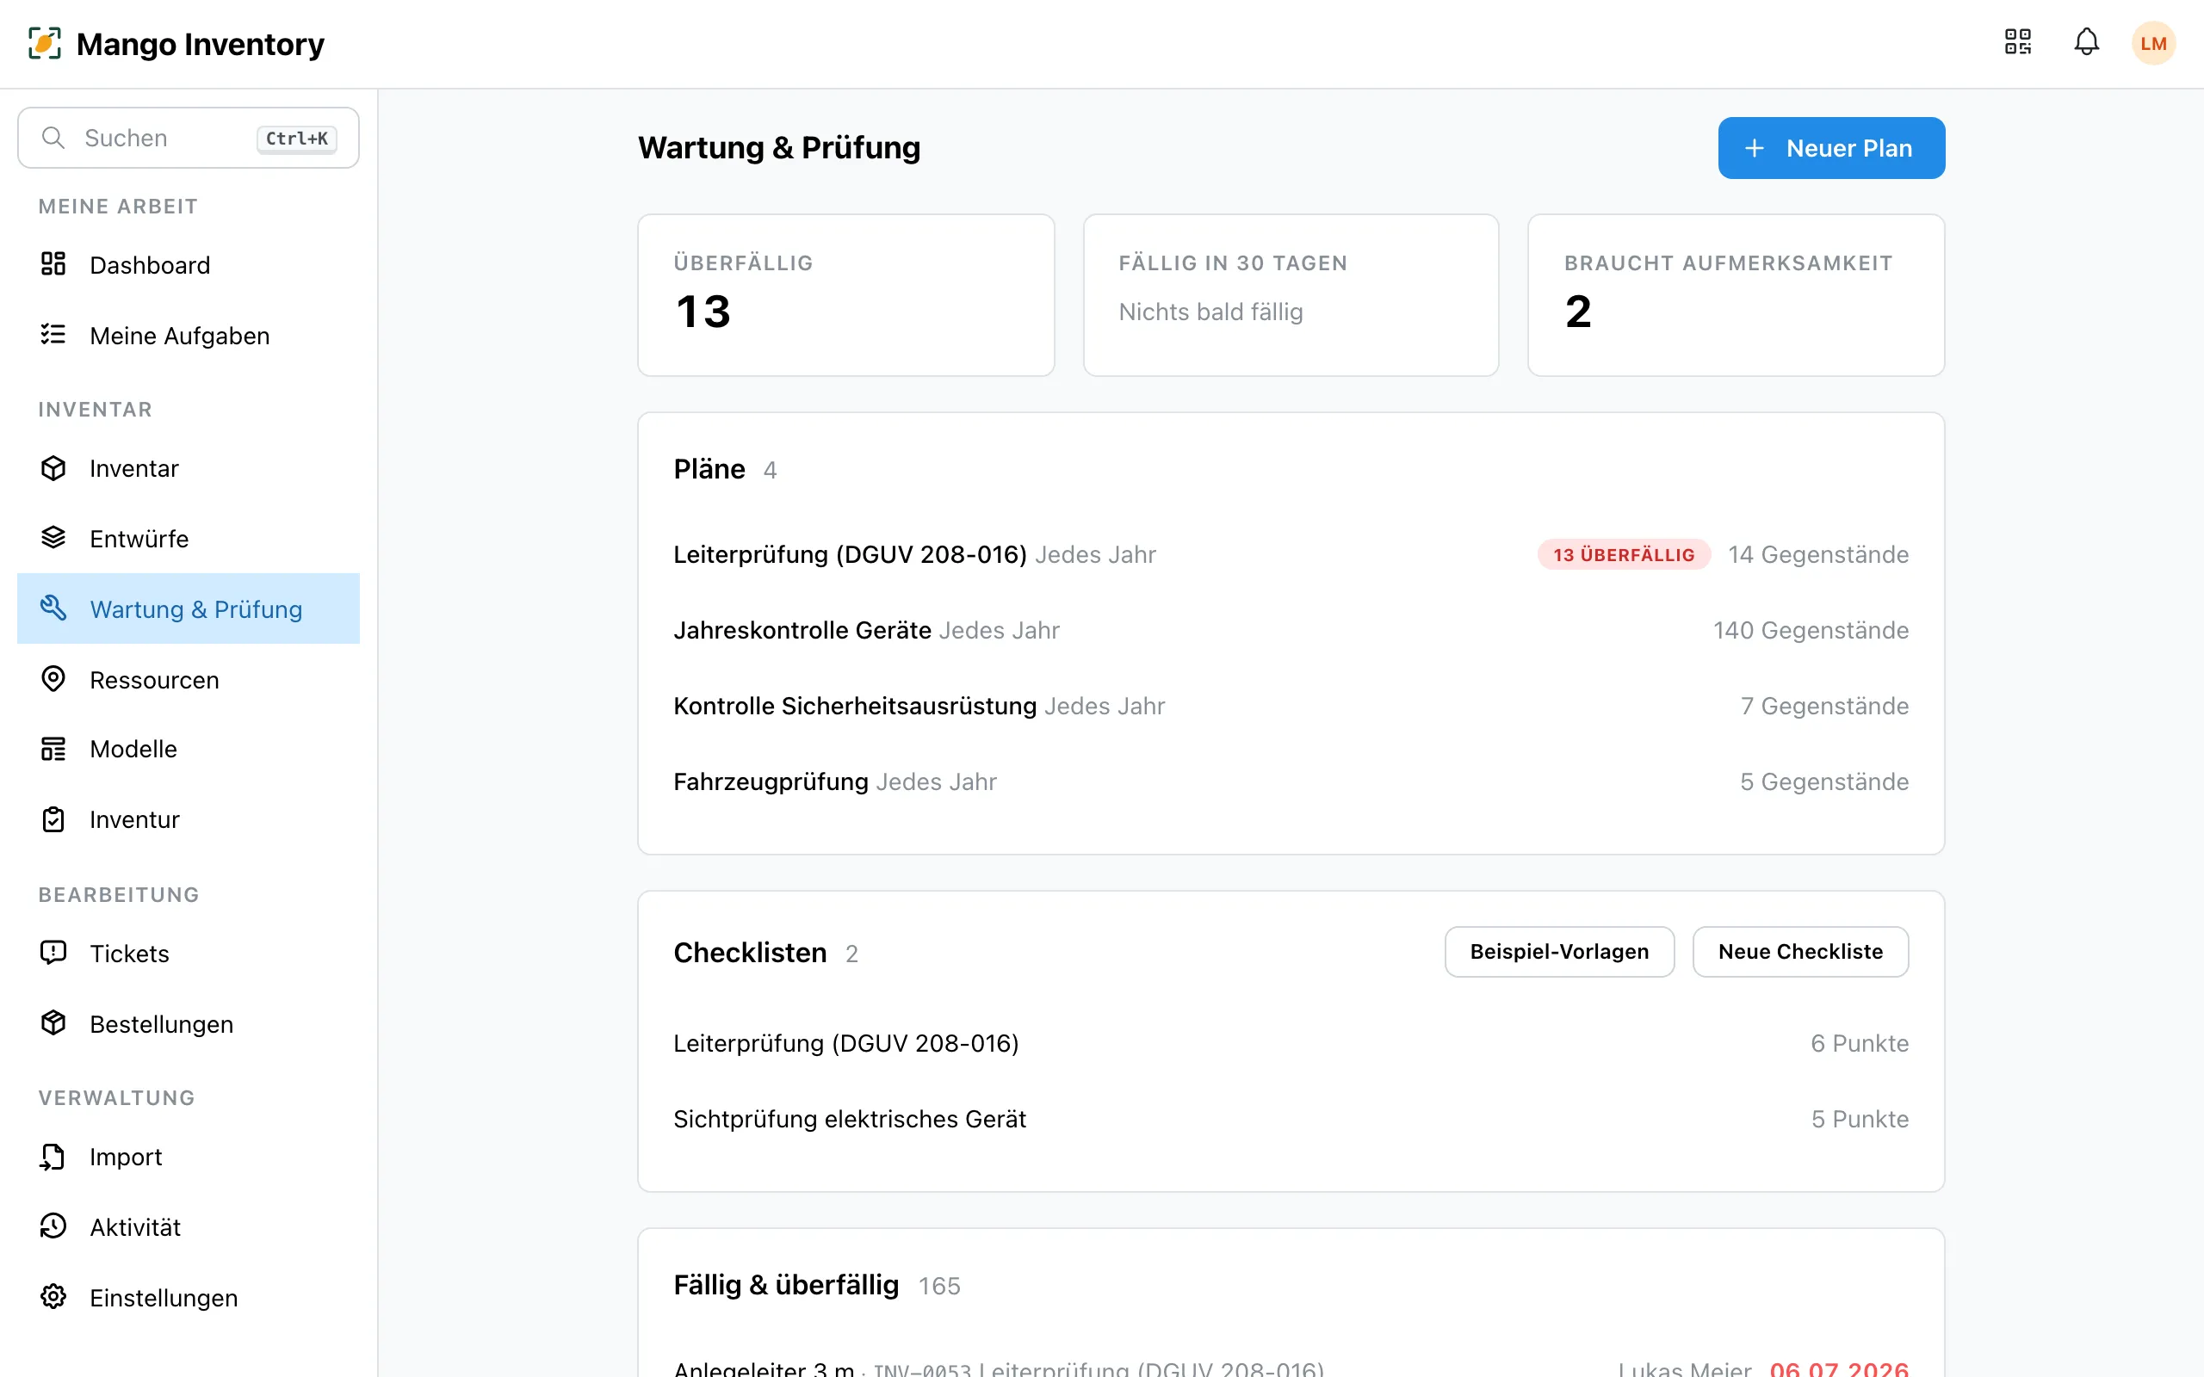Click the search magnifier icon
This screenshot has width=2204, height=1377.
[53, 138]
